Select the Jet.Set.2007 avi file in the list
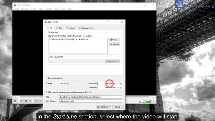This screenshot has width=215, height=121. tap(68, 39)
